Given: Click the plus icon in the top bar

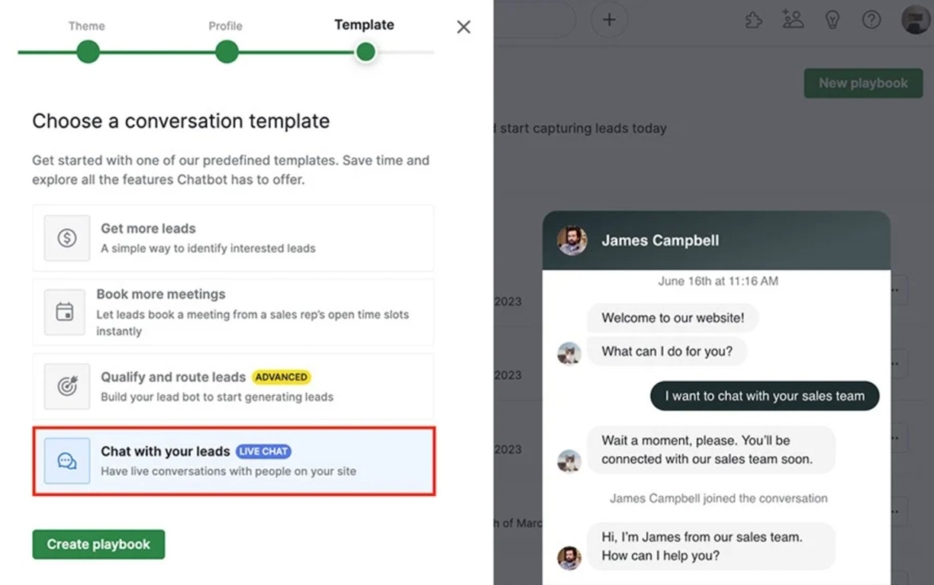Looking at the screenshot, I should 608,19.
